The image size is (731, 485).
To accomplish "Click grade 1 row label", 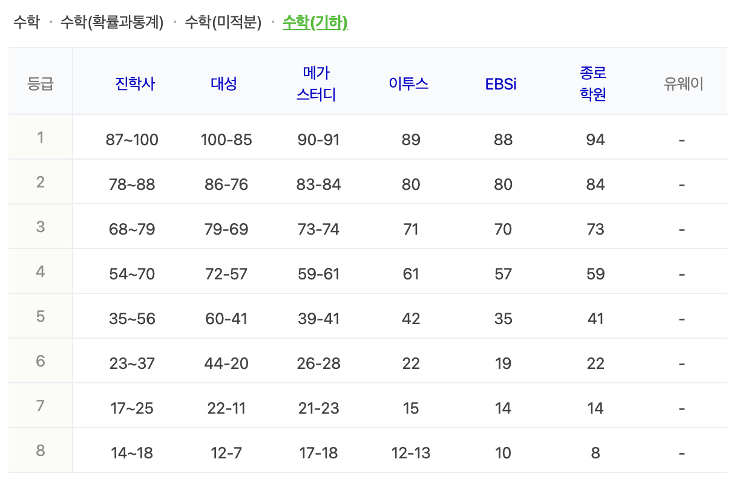I will point(40,139).
